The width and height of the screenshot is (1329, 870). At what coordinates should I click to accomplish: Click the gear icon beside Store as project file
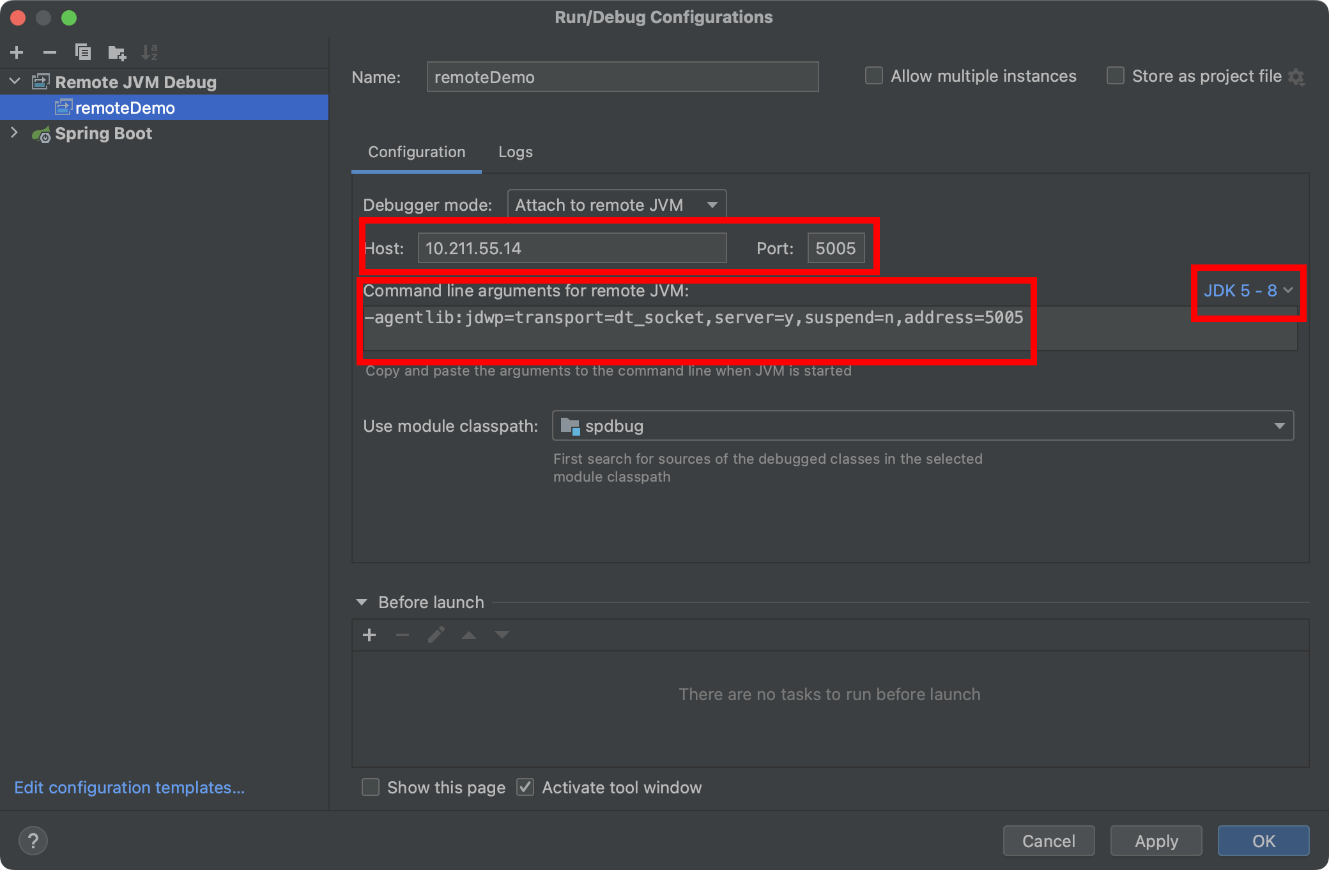pos(1296,77)
